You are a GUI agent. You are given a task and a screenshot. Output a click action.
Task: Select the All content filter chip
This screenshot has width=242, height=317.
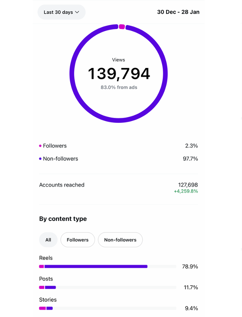[x=48, y=240]
